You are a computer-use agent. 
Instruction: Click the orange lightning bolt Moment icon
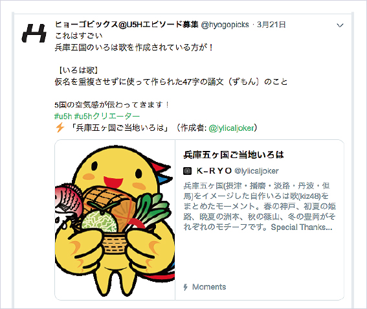coord(60,128)
